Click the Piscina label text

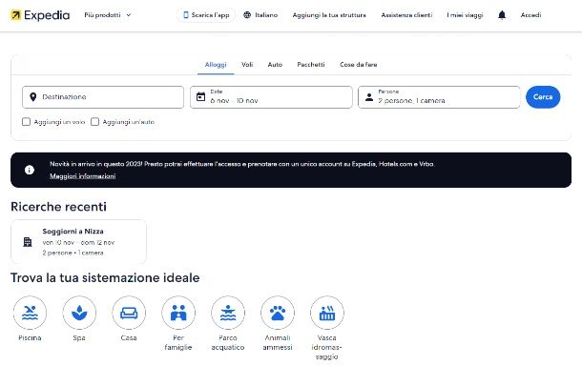click(30, 337)
